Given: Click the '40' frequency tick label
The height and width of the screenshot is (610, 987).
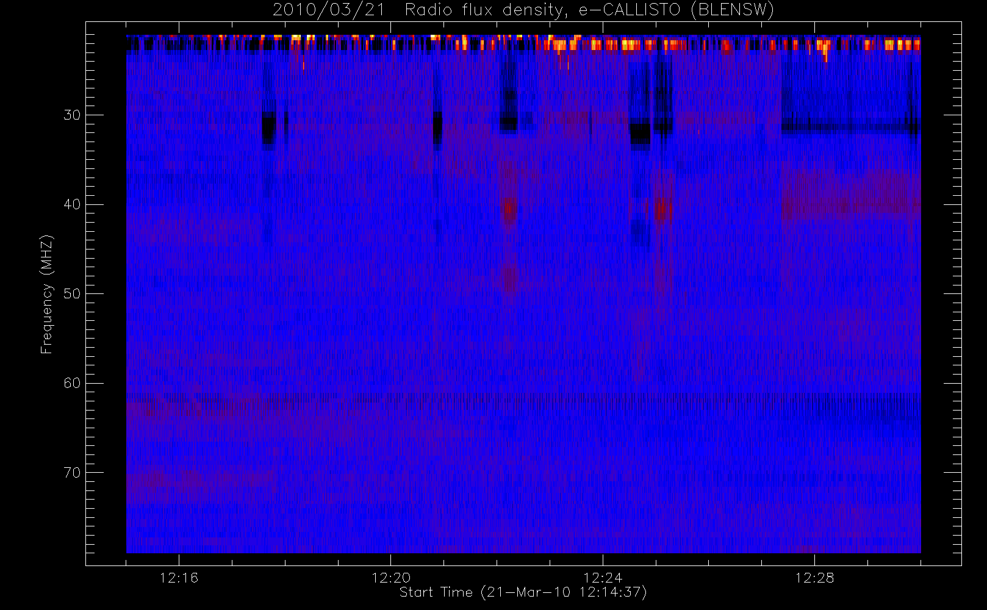Looking at the screenshot, I should point(72,204).
